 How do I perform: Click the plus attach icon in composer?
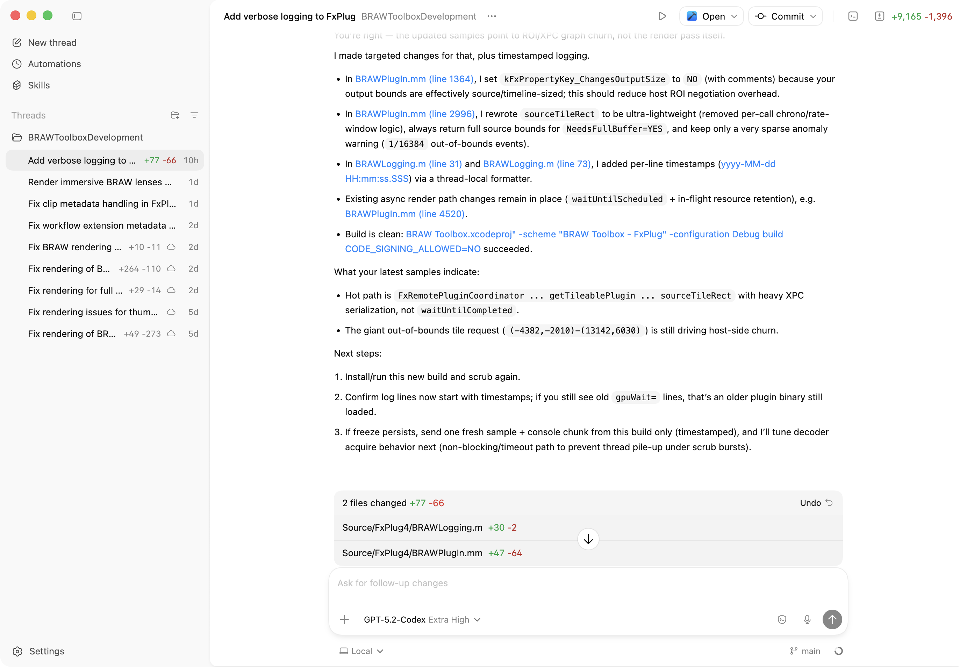tap(344, 619)
